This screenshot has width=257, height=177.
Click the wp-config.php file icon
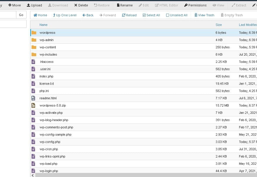pos(33,142)
